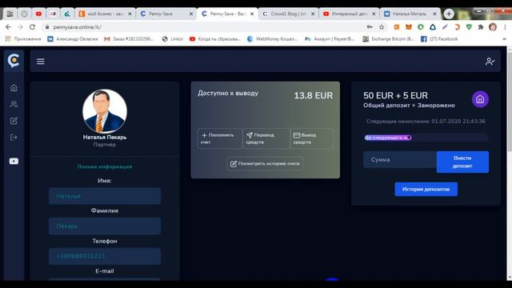Image resolution: width=512 pixels, height=288 pixels.
Task: Open the 'Приложения' apps bookmark
Action: (x=23, y=39)
